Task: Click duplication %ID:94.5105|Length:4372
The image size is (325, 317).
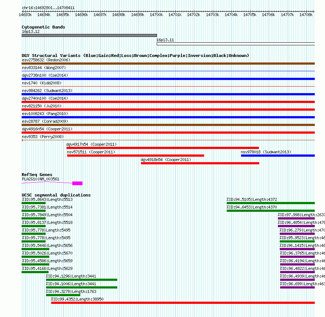Action: [252, 199]
